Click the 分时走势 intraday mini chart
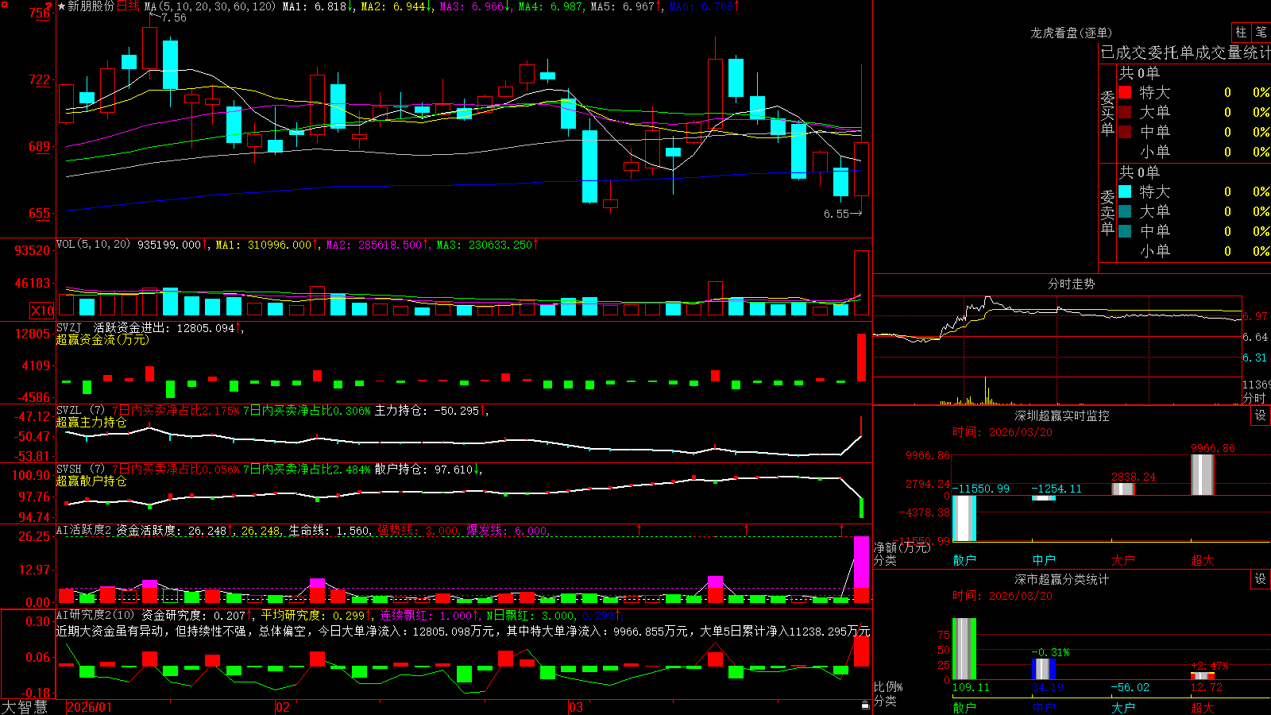 1057,350
